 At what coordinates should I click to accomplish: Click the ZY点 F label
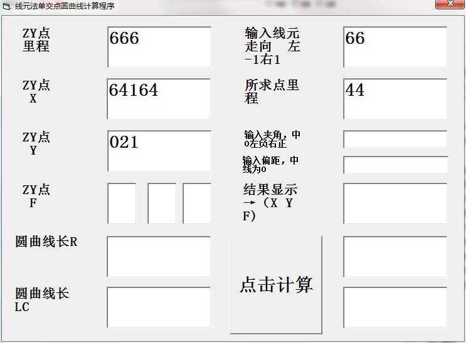36,196
